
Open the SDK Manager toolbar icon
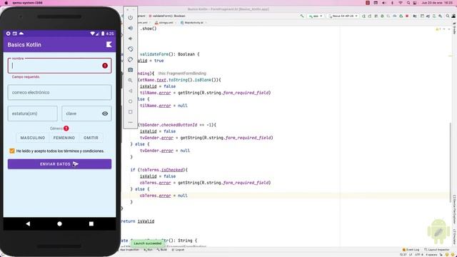coord(440,16)
